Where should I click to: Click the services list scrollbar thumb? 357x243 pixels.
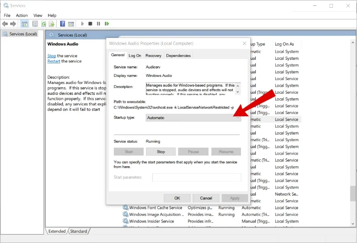click(x=353, y=193)
